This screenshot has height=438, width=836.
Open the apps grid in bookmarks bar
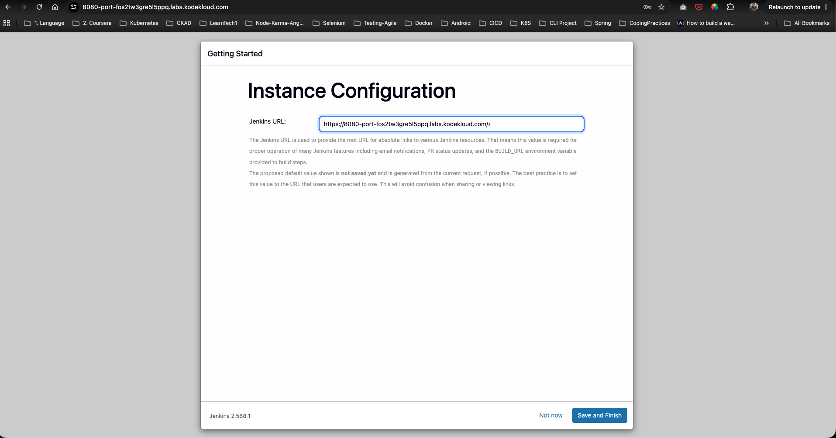7,23
